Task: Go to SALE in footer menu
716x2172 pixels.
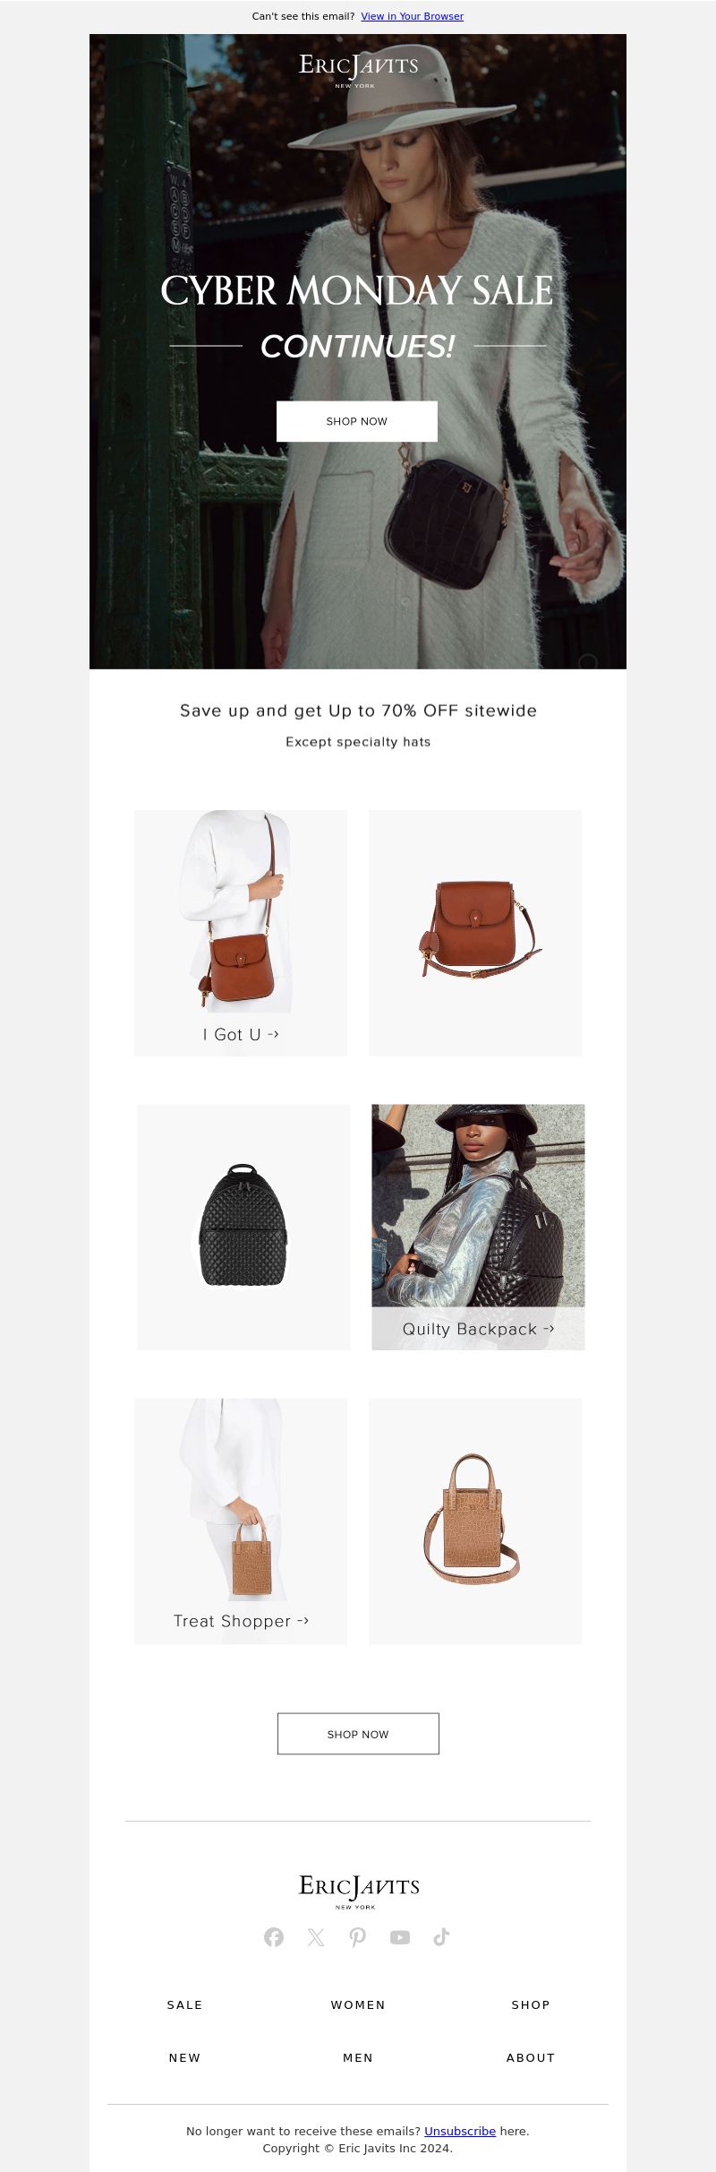Action: pos(185,2005)
